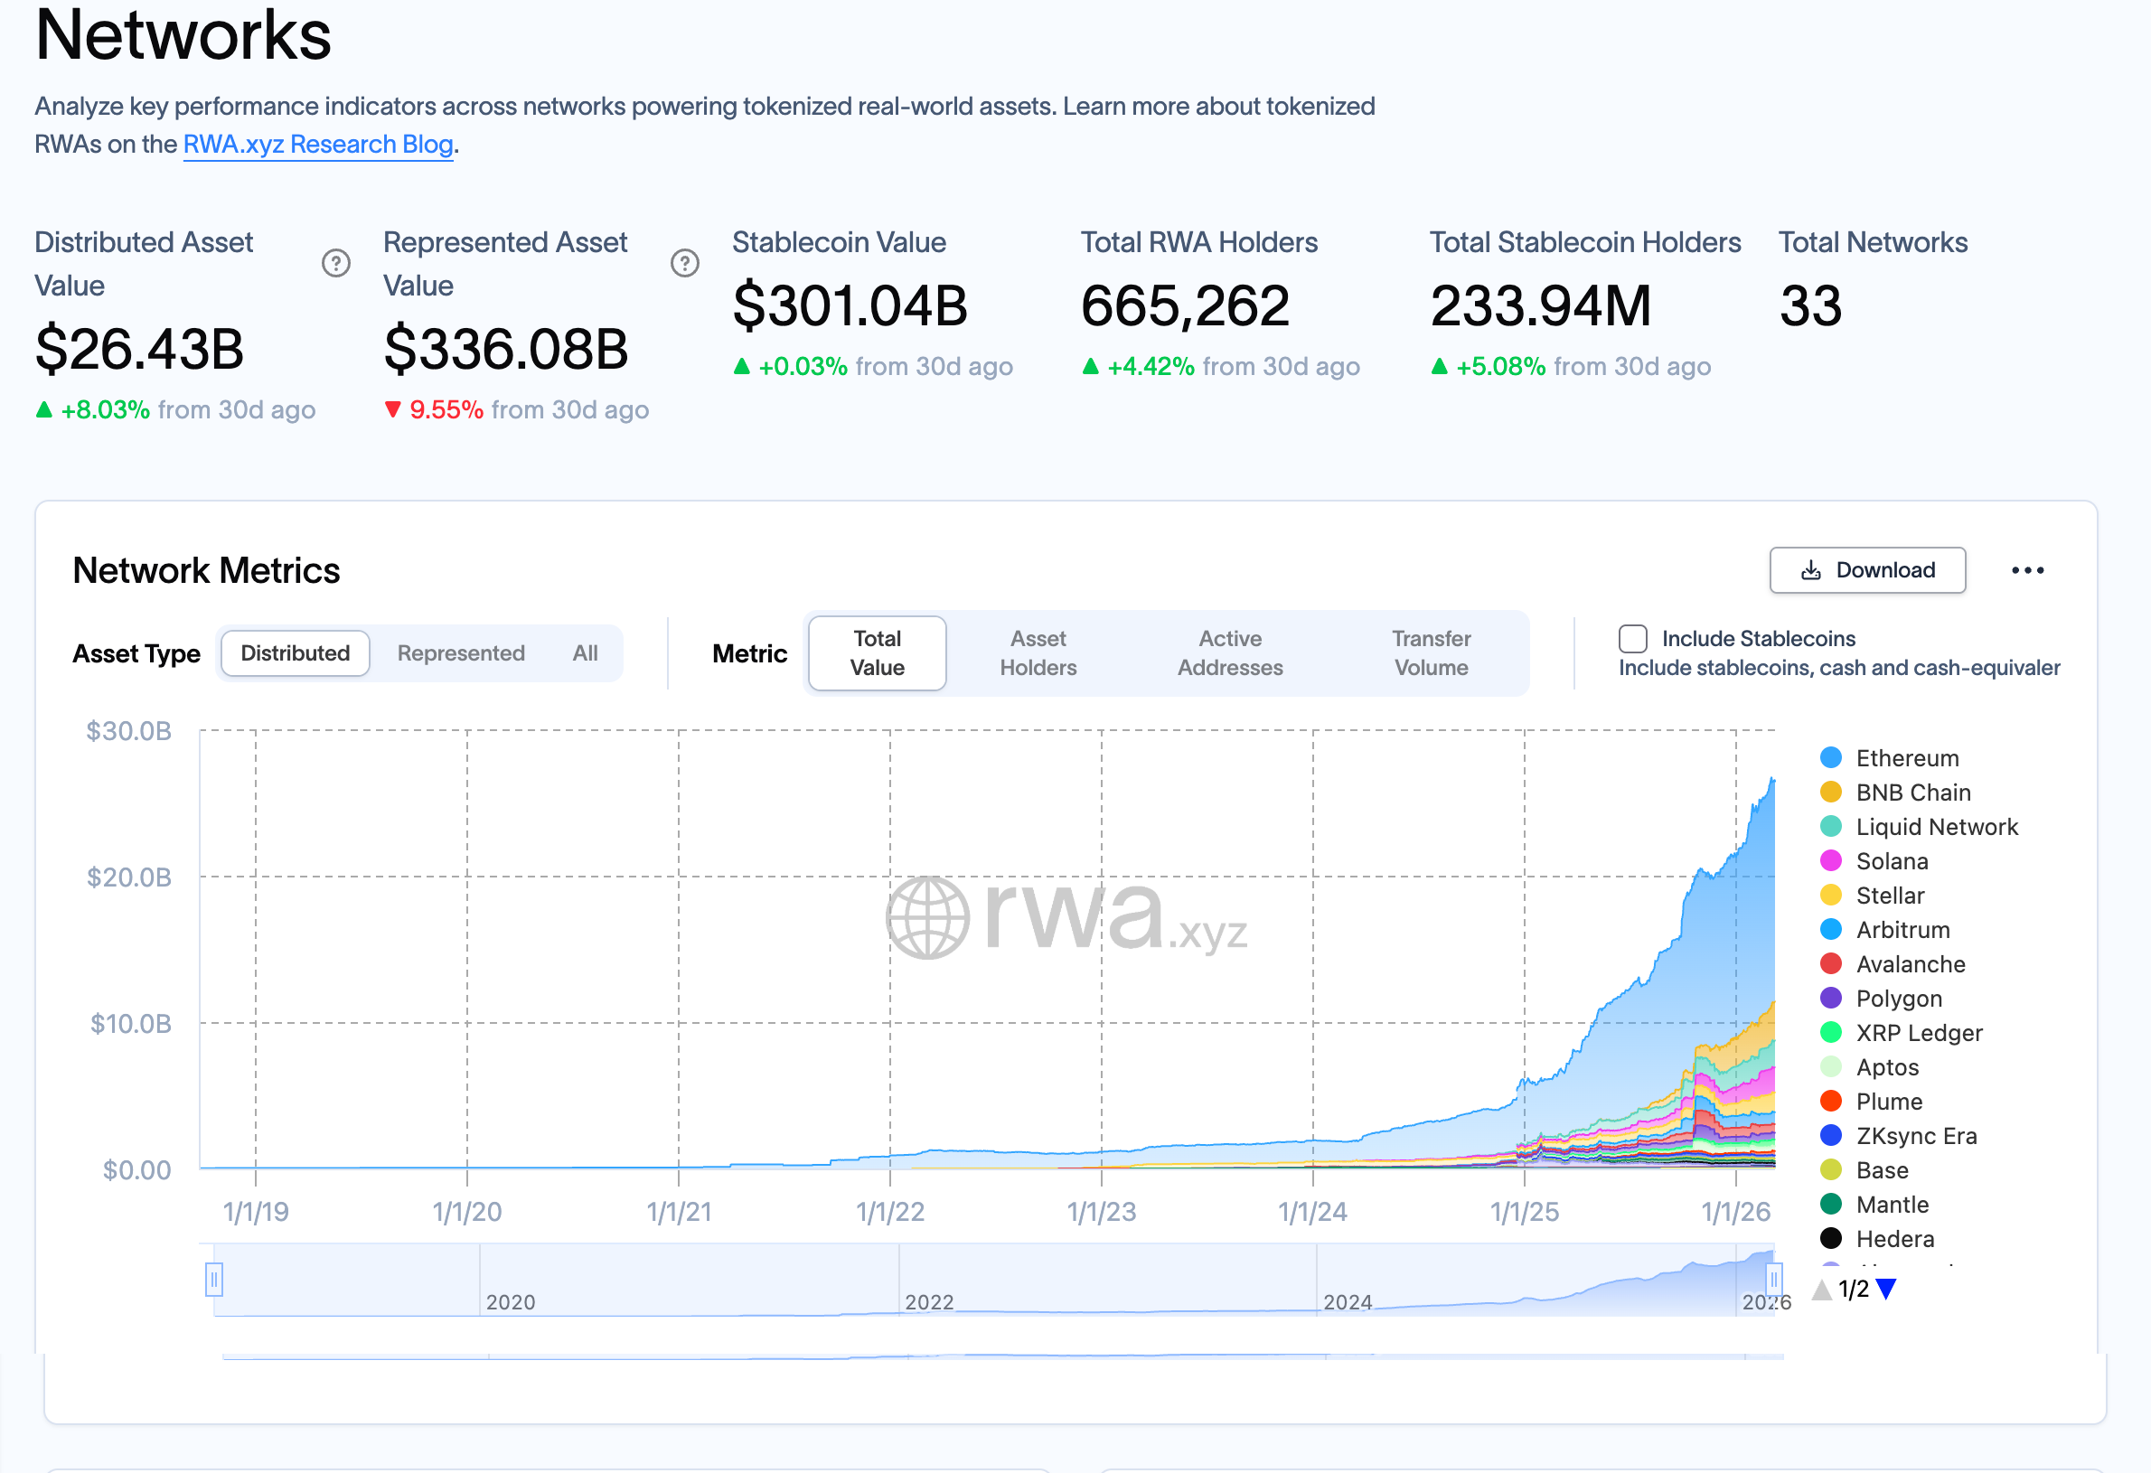Go to previous legend page arrow
The width and height of the screenshot is (2151, 1473).
tap(1821, 1289)
